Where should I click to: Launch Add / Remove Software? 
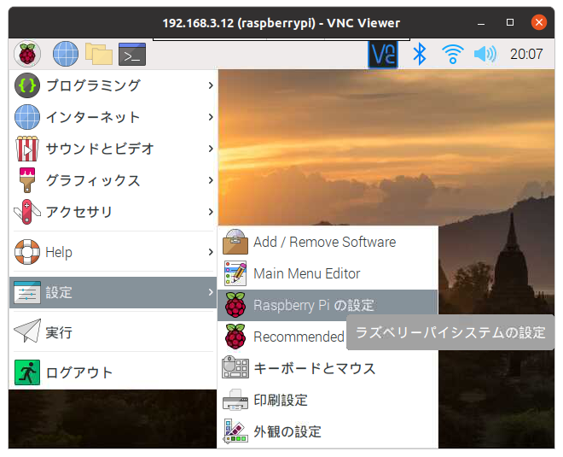point(328,242)
